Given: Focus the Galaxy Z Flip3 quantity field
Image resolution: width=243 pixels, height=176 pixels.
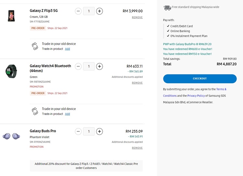Looking at the screenshot, I should tap(89, 11).
